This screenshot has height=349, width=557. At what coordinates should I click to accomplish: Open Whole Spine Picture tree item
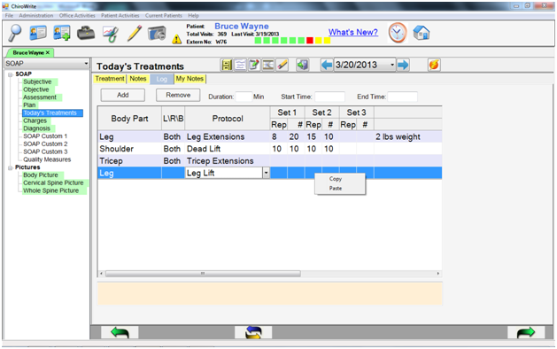point(50,190)
